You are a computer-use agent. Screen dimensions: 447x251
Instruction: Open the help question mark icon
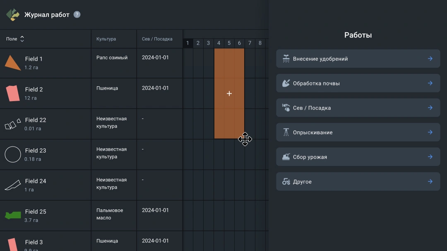[77, 14]
